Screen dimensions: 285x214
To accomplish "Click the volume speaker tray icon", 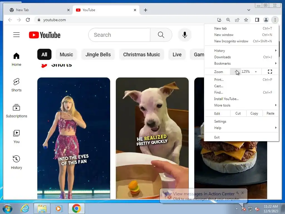I will [257, 209].
